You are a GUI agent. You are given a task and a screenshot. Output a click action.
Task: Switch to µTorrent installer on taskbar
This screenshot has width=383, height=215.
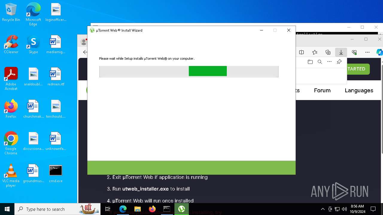181,209
